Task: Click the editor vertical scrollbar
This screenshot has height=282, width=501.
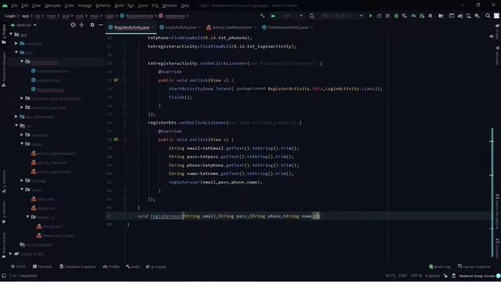Action: [492, 192]
